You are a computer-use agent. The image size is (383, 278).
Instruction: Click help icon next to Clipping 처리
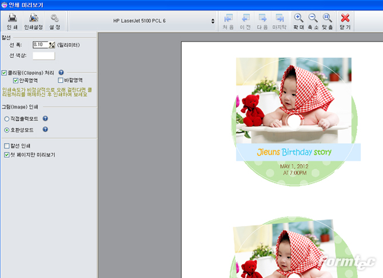point(61,72)
